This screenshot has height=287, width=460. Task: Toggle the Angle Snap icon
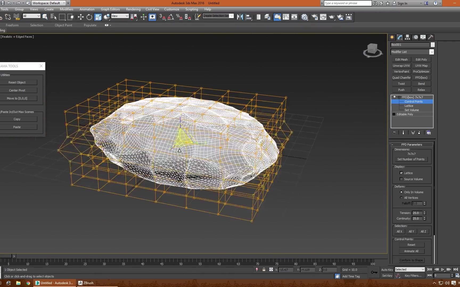[171, 17]
